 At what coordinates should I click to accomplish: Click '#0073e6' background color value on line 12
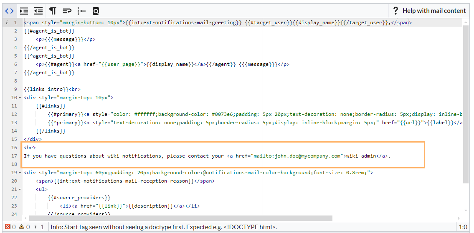pyautogui.click(x=223, y=114)
